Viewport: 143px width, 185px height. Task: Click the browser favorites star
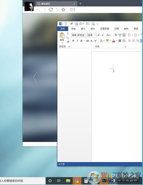click(63, 10)
